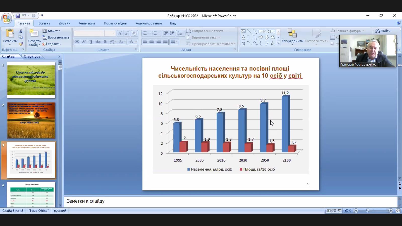This screenshot has width=402, height=226.
Task: Decrease font size with the small A icon
Action: click(126, 33)
